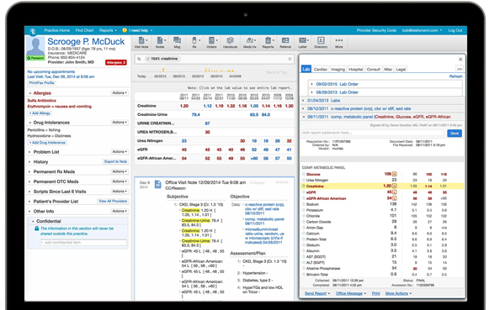This screenshot has height=310, width=489.
Task: Open the Allergies Actions dropdown
Action: pos(120,92)
